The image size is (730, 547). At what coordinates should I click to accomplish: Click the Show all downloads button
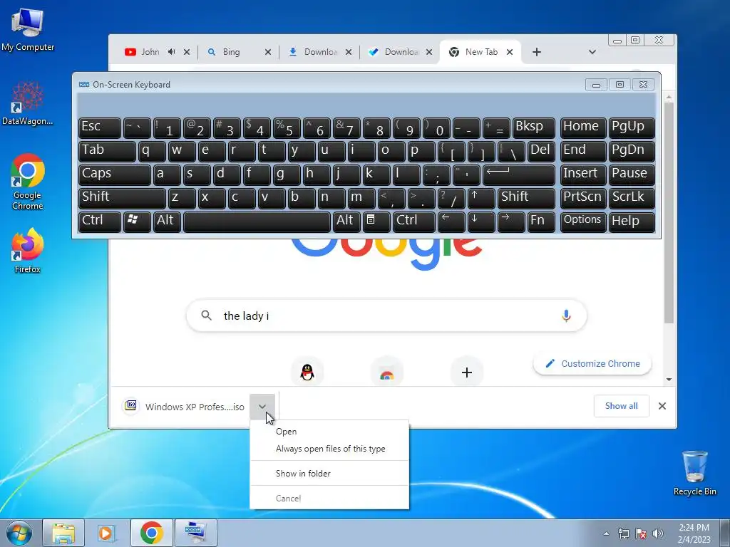coord(621,406)
